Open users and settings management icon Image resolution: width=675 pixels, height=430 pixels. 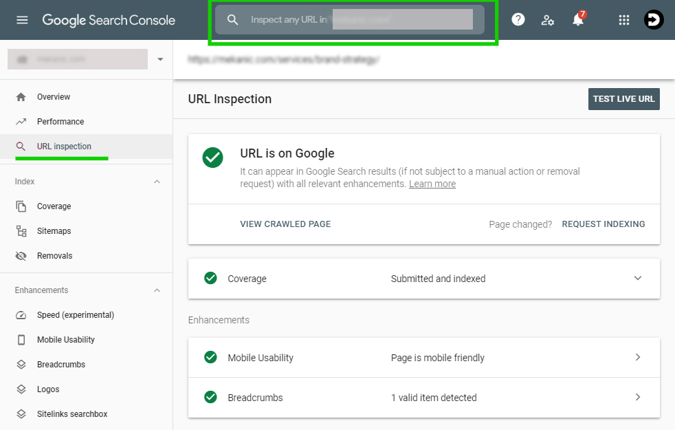(547, 20)
